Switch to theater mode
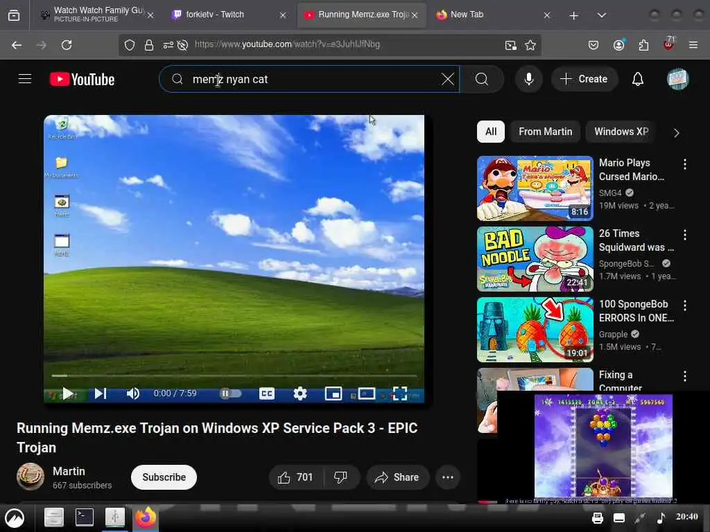This screenshot has width=710, height=532. point(366,393)
